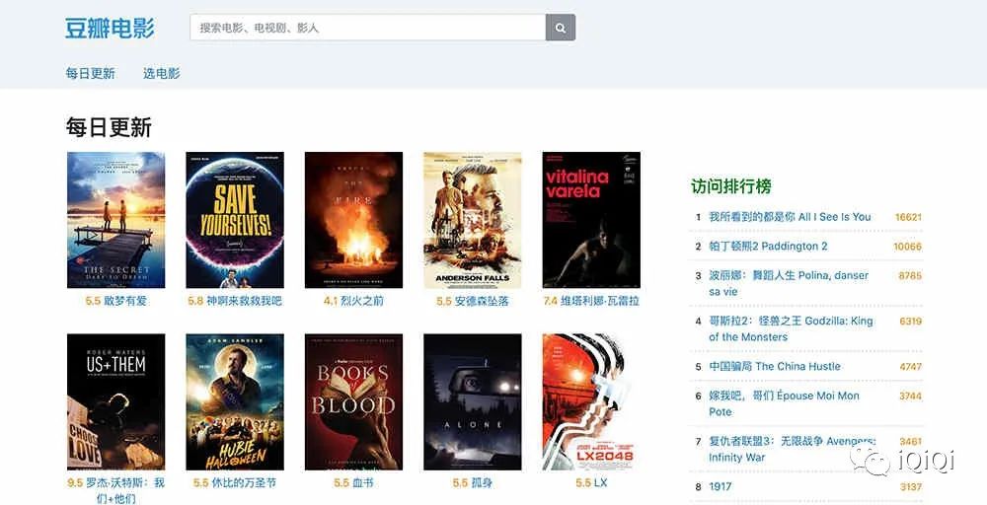Viewport: 987px width, 505px height.
Task: Select the Anderson Falls movie poster
Action: [x=472, y=220]
